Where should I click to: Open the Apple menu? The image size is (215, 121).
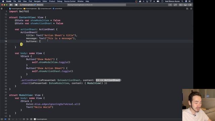(x=3, y=1)
